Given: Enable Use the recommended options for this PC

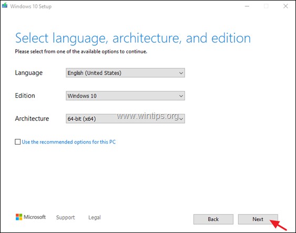Looking at the screenshot, I should (18, 142).
